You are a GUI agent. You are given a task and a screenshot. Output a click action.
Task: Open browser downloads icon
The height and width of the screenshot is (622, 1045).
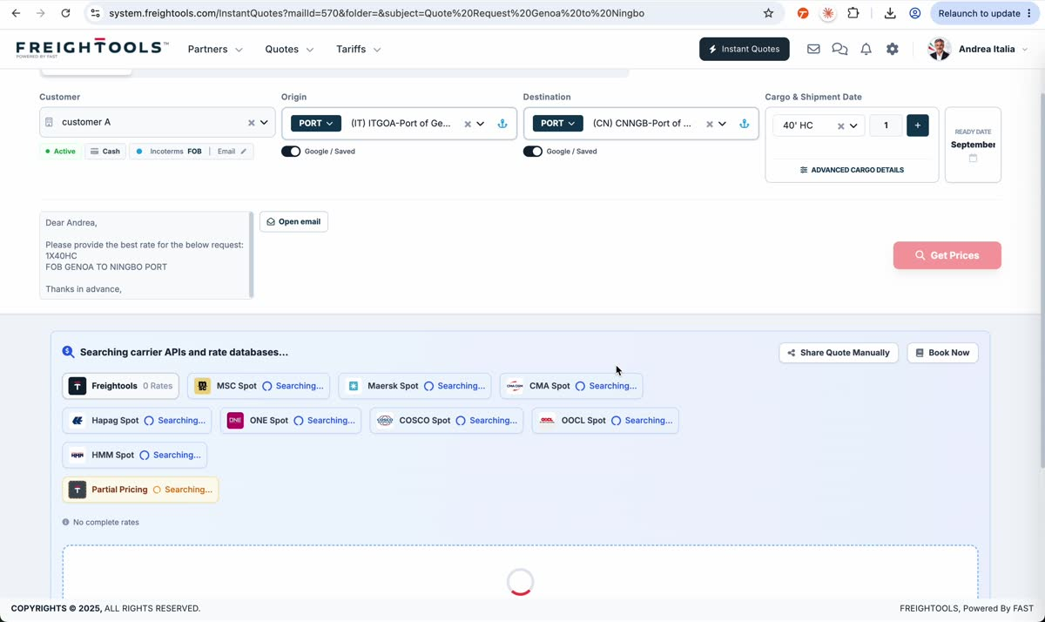[x=889, y=13]
